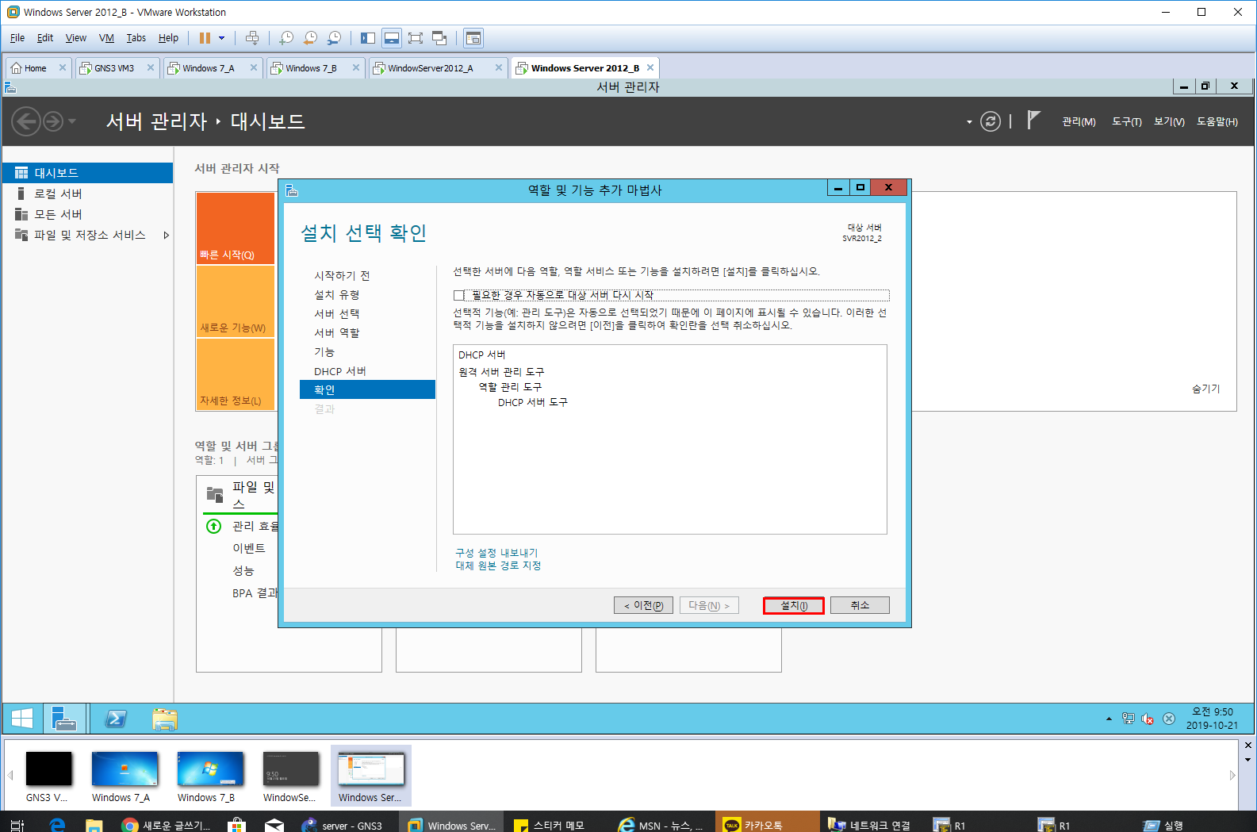Click the console view icon in toolbar
Screen dimensions: 1257x832
click(473, 38)
